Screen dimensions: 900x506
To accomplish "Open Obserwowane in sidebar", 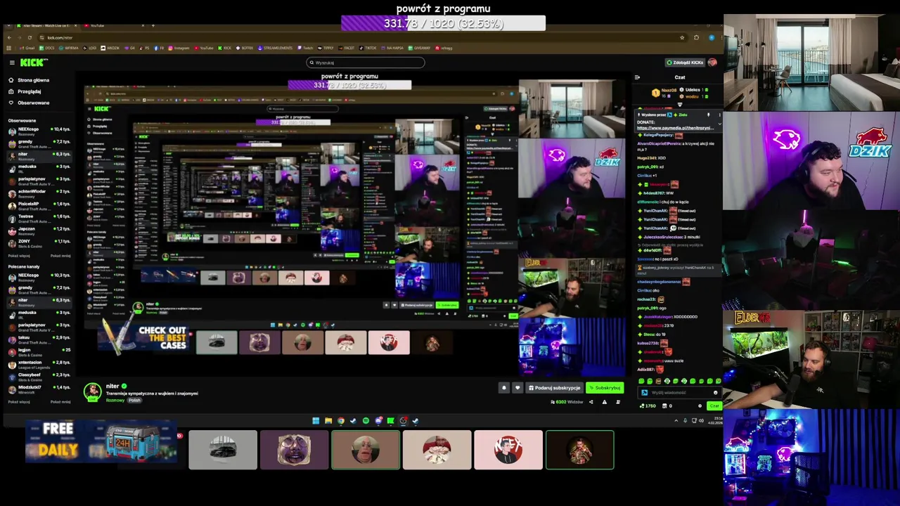I will pos(29,103).
